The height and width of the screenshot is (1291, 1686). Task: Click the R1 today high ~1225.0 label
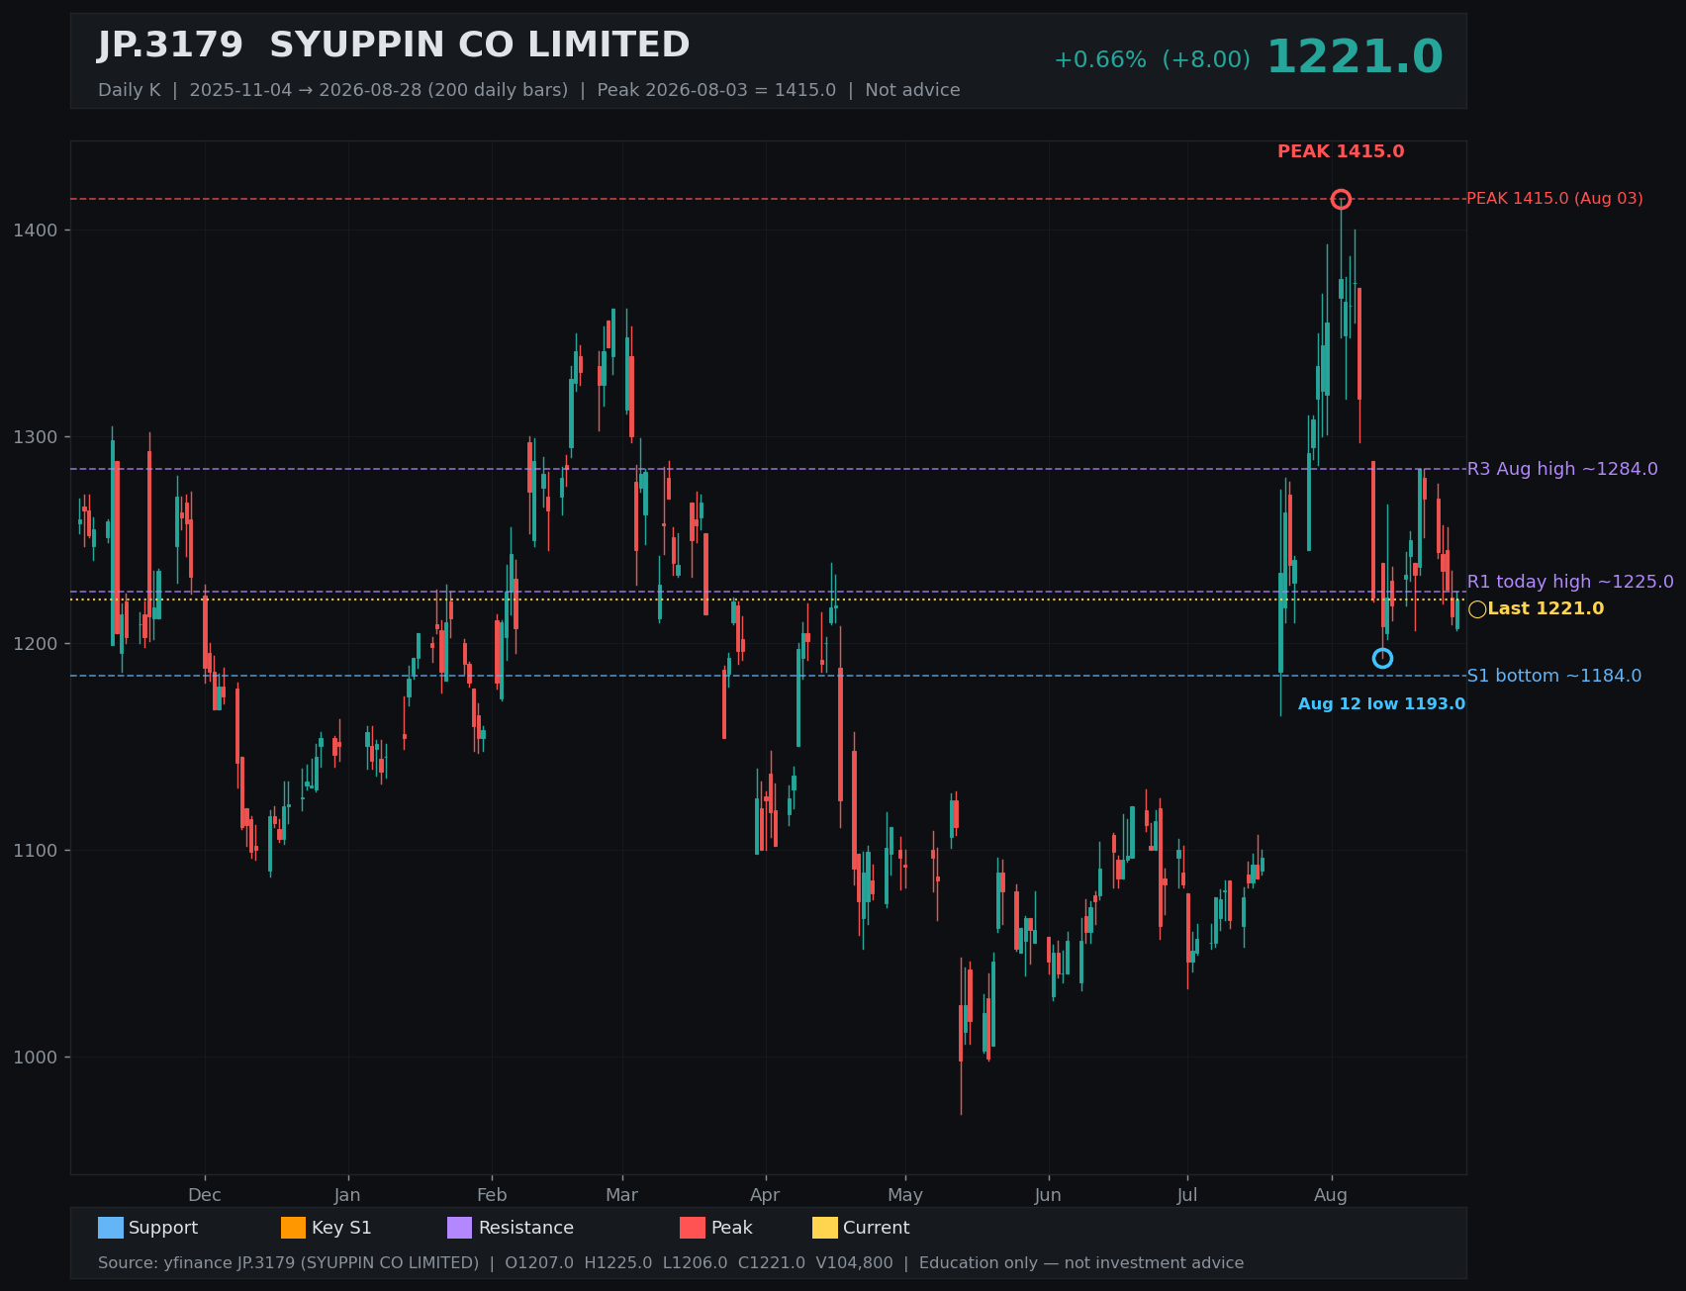pos(1570,582)
